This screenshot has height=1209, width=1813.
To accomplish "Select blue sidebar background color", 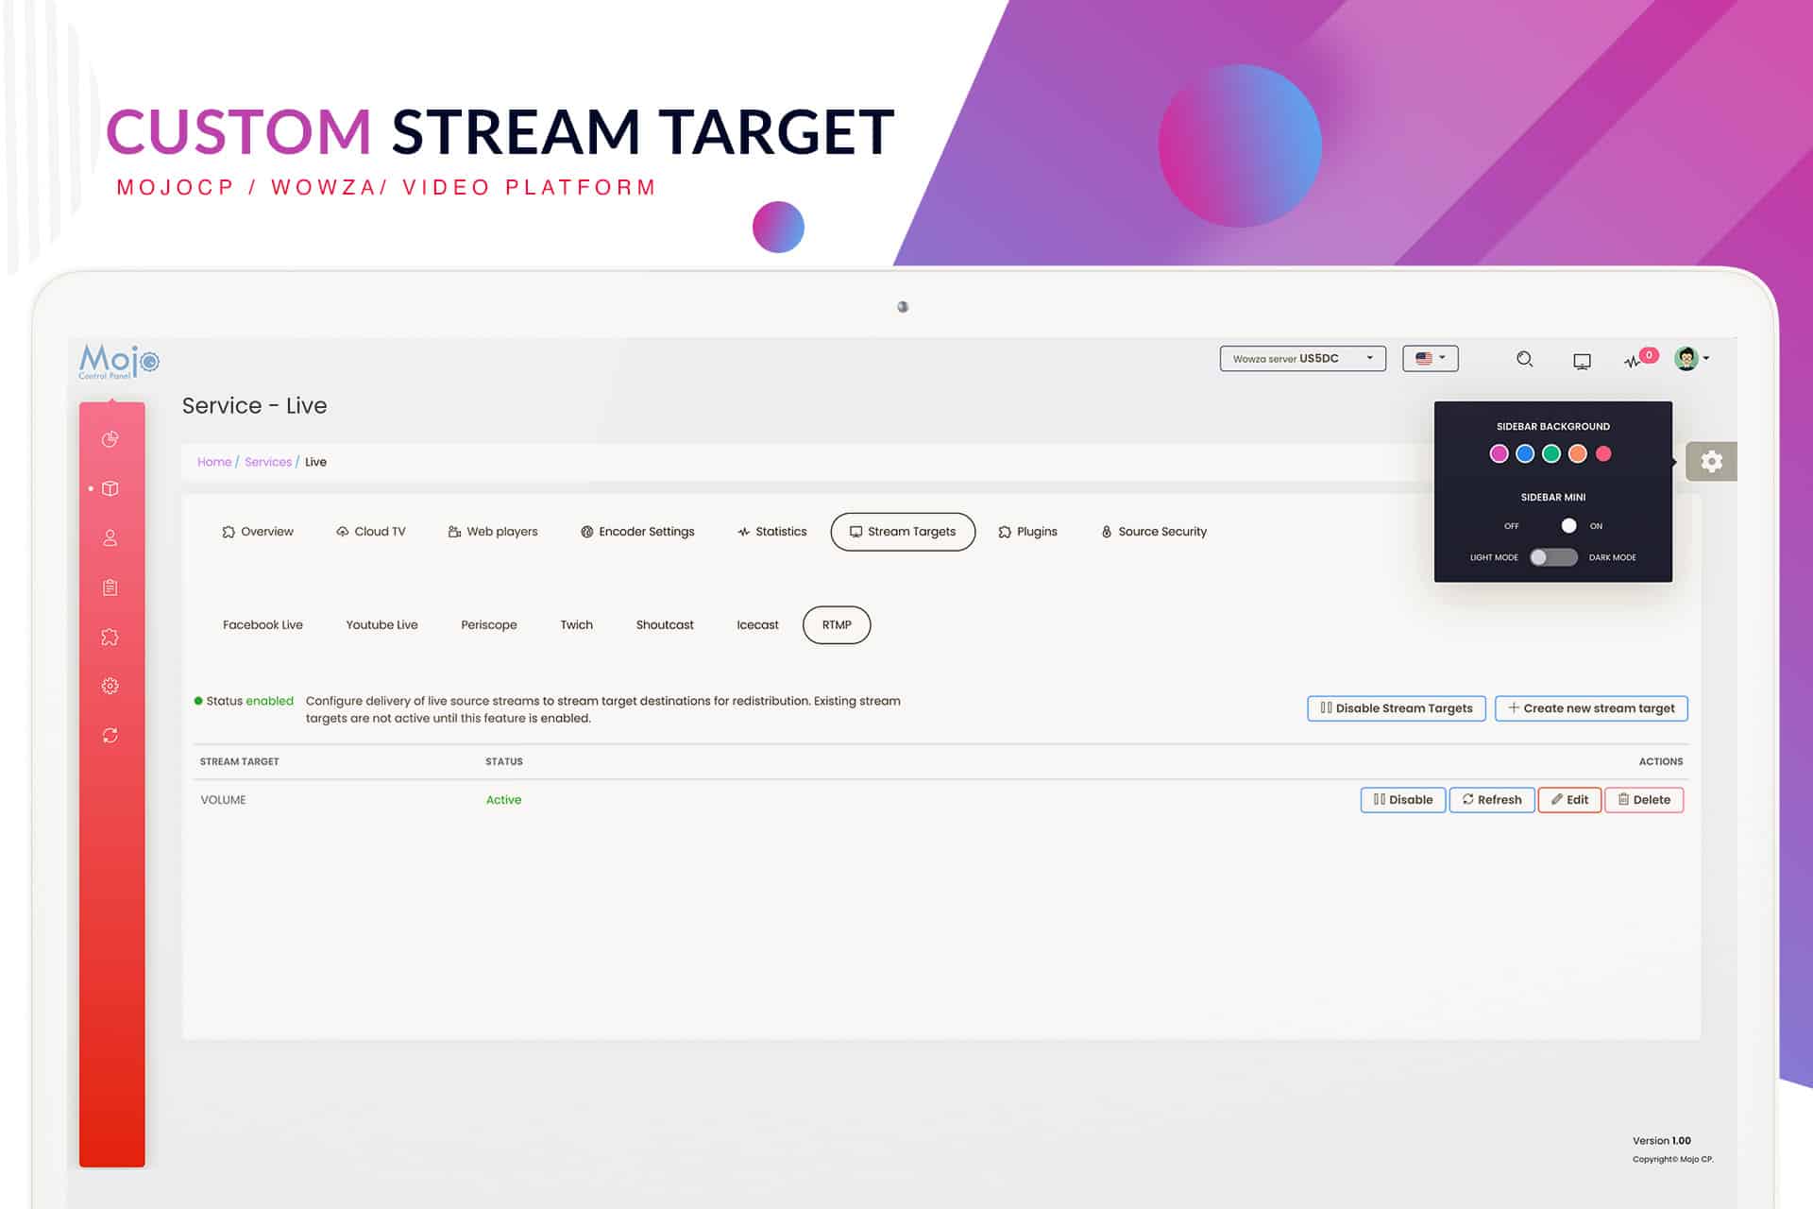I will tap(1525, 454).
